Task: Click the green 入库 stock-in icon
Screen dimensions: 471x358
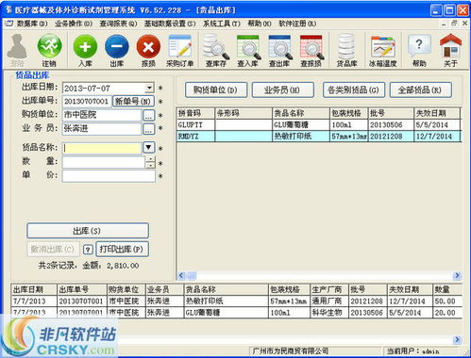Action: (x=85, y=50)
